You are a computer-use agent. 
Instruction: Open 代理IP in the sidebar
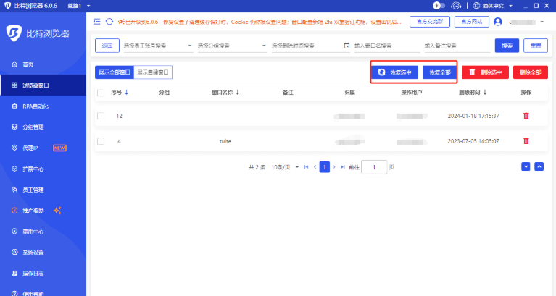43,148
